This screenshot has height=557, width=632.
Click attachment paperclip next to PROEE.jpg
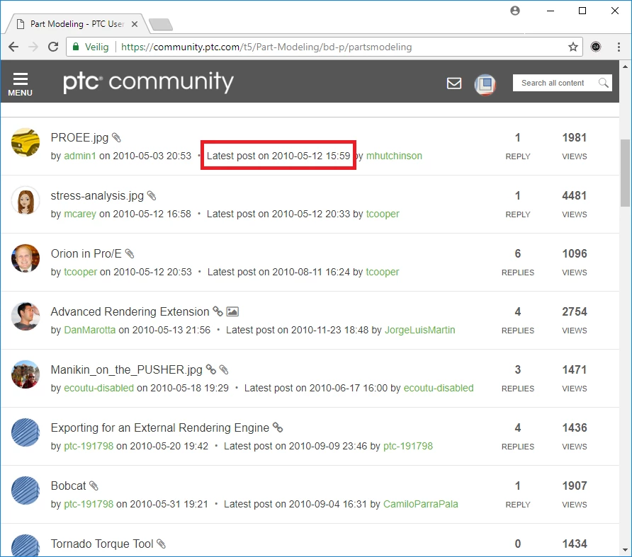116,138
